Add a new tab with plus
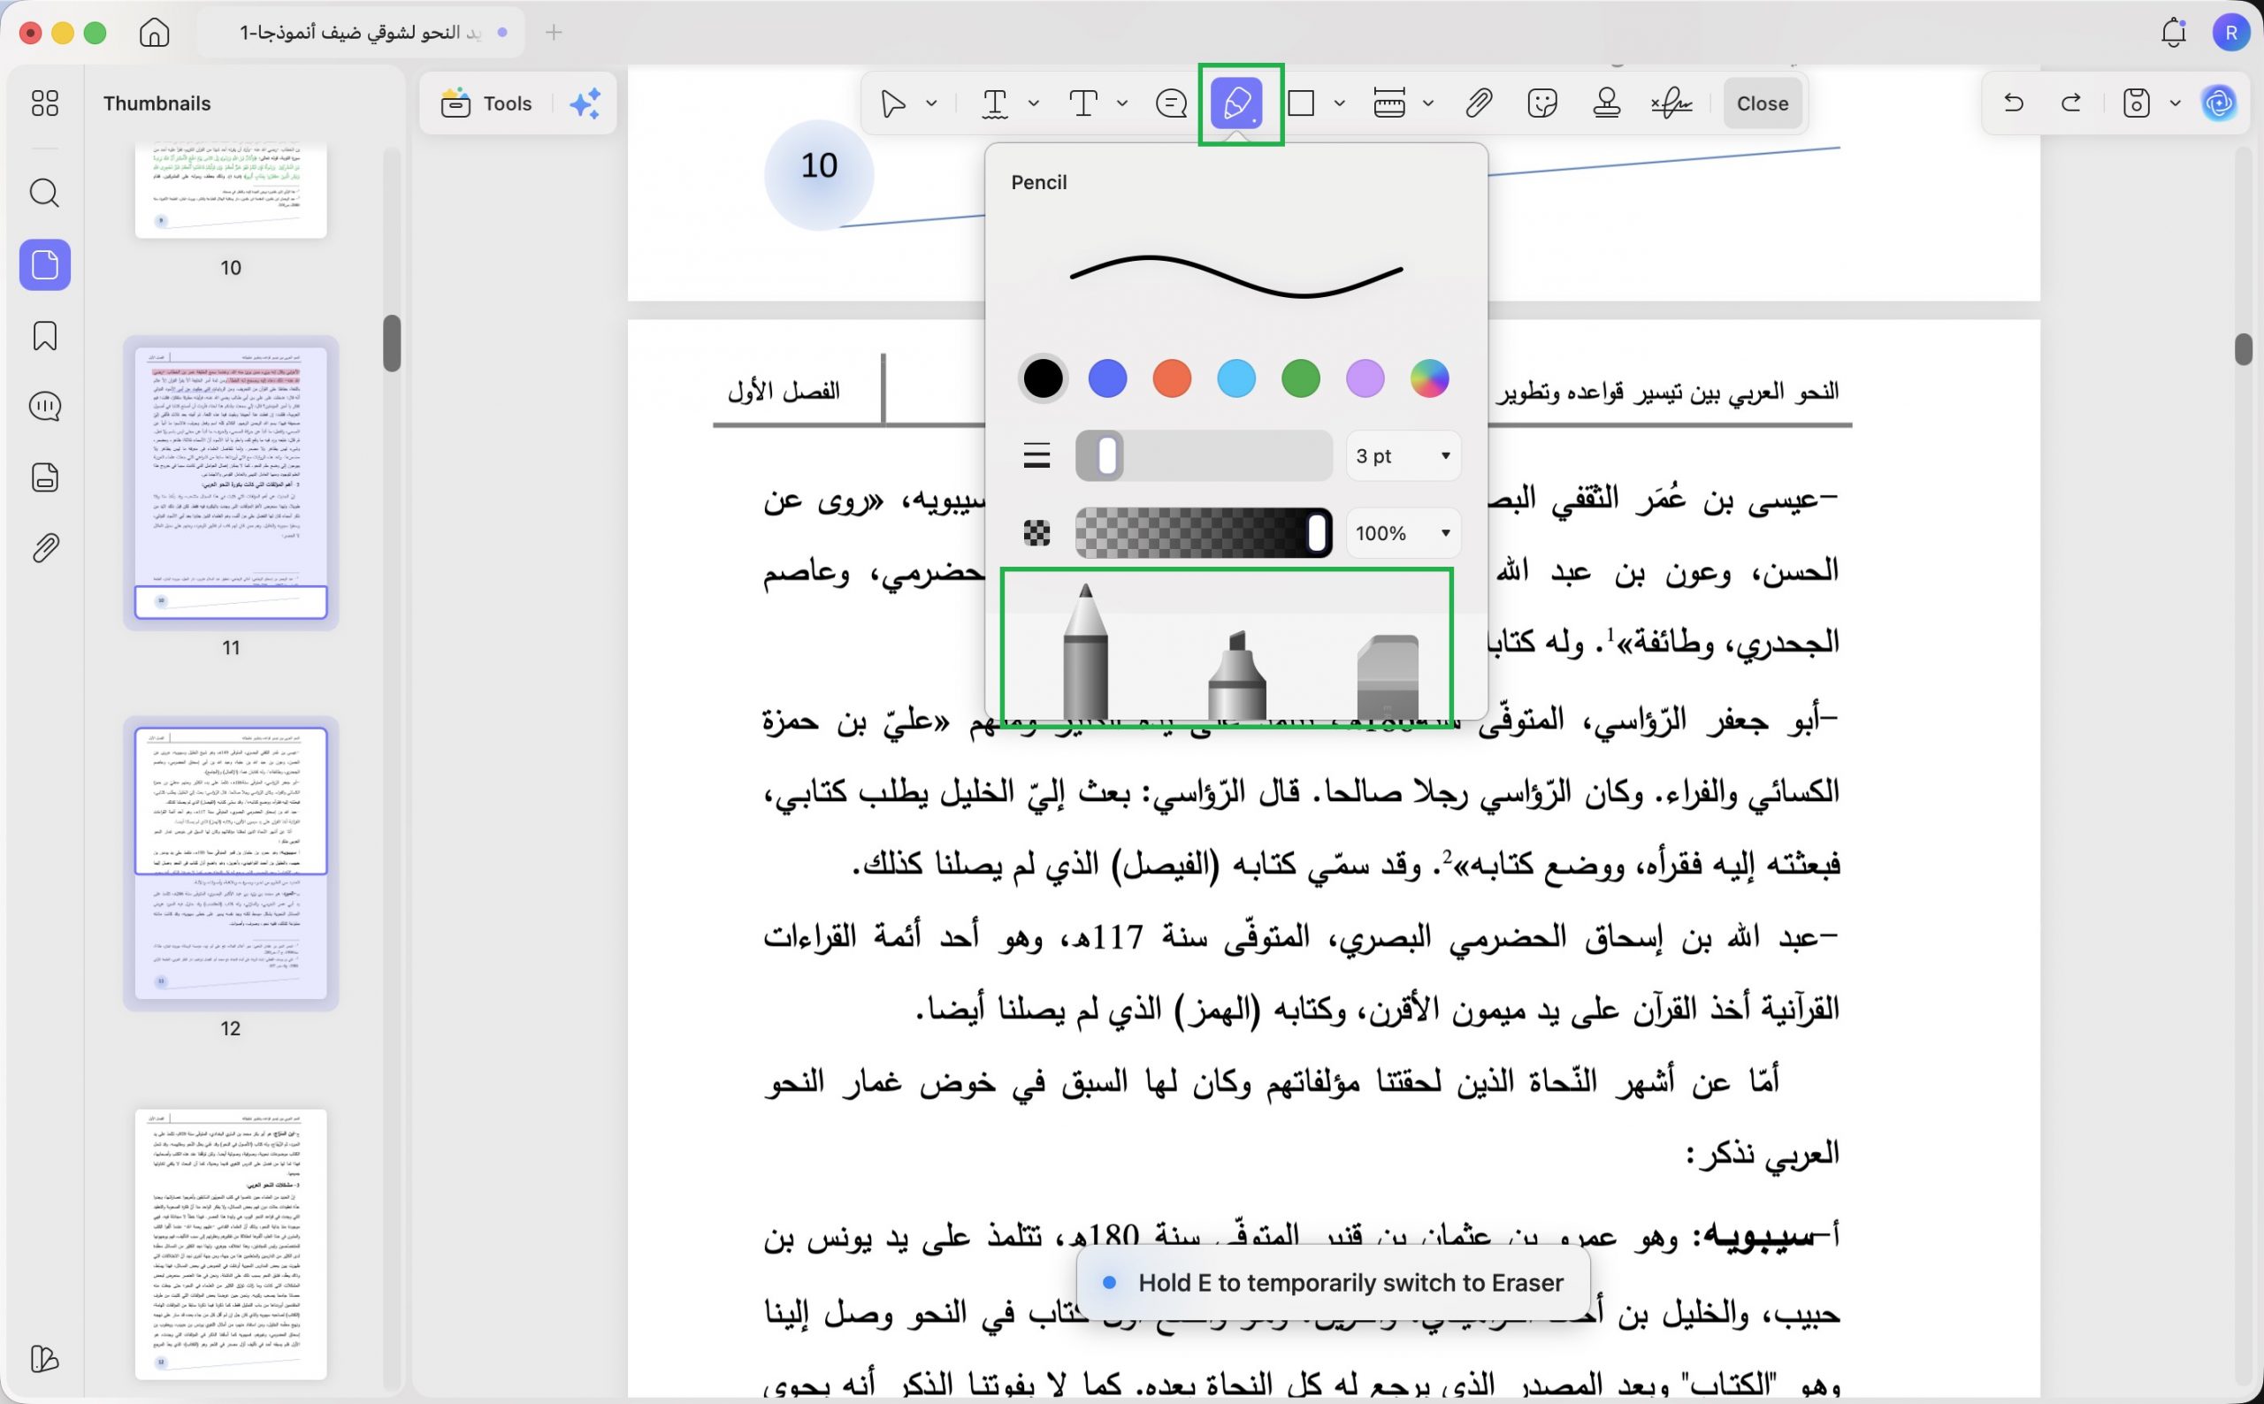2264x1404 pixels. click(554, 33)
